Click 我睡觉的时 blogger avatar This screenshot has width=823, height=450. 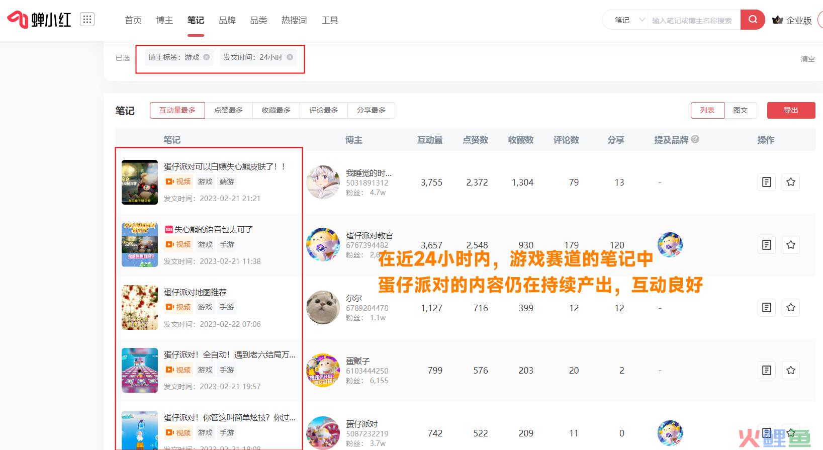tap(323, 182)
